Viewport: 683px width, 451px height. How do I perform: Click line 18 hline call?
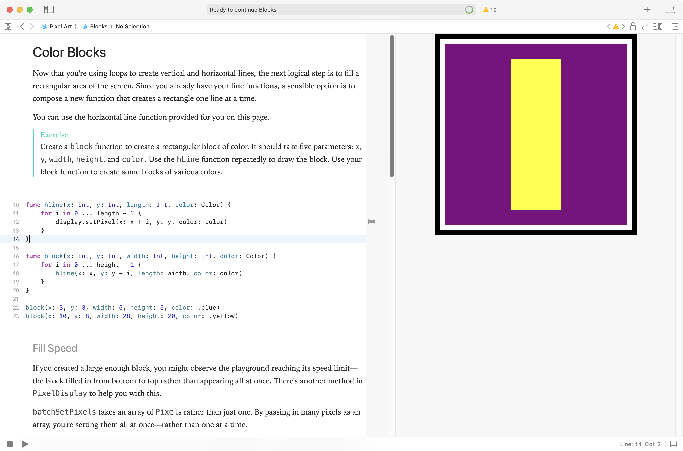click(x=149, y=273)
